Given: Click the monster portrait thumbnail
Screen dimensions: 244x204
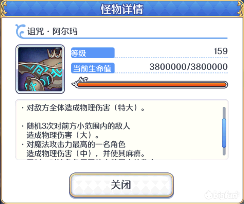Looking at the screenshot, I should pos(40,69).
